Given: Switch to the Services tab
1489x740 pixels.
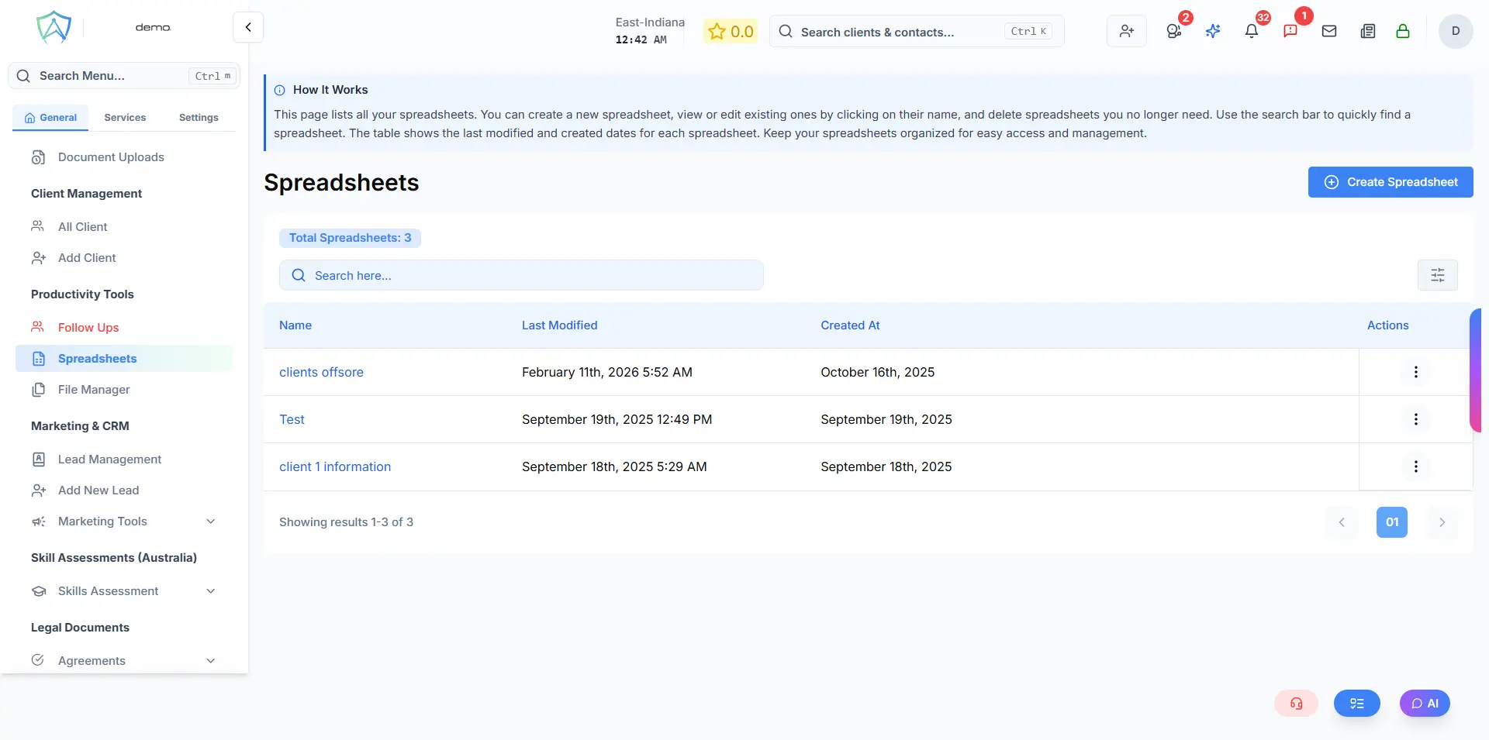Looking at the screenshot, I should (125, 118).
